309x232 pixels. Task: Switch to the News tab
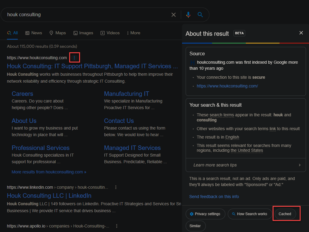click(34, 33)
